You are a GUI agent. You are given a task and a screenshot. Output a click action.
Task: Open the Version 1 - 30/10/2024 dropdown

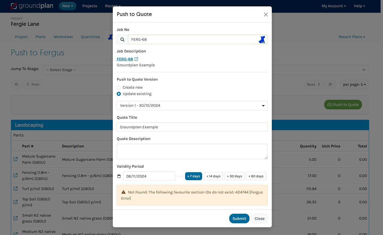click(192, 106)
